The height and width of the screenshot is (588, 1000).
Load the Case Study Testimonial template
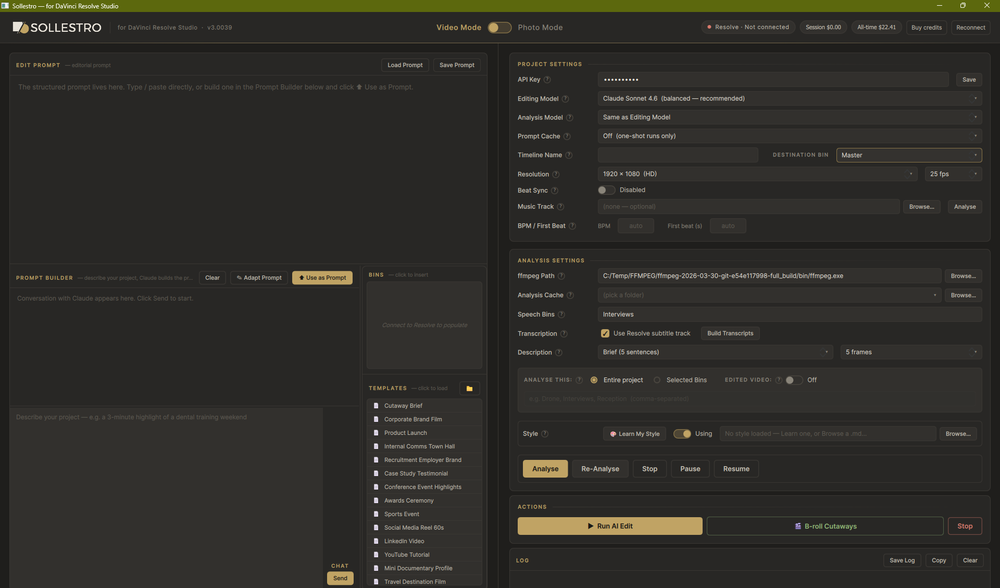coord(424,473)
